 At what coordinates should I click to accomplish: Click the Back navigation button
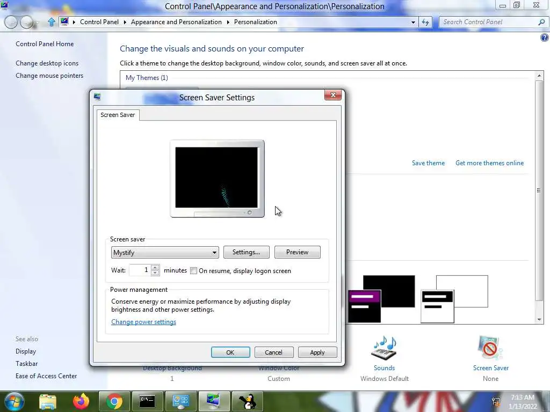[x=11, y=23]
